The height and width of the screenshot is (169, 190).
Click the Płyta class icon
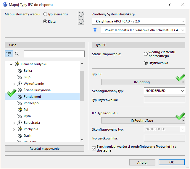click(x=20, y=116)
